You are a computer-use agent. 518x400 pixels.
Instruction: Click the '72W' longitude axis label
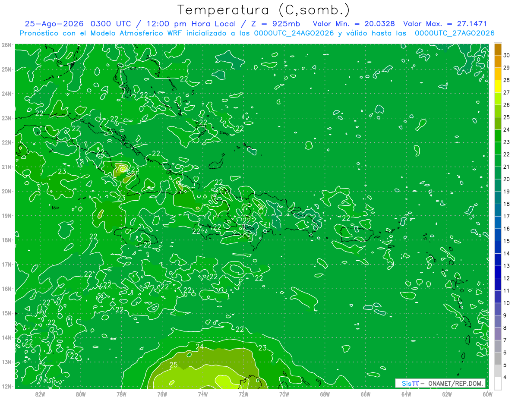(243, 394)
